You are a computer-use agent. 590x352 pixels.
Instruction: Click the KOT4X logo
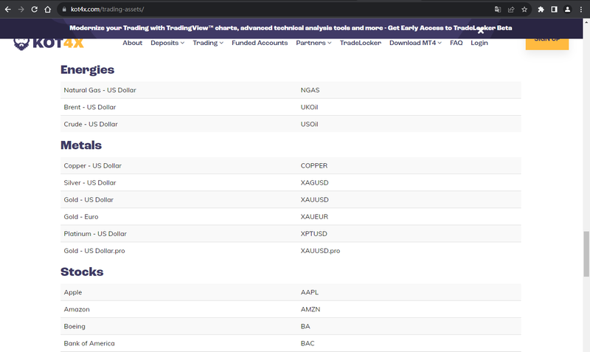[49, 44]
